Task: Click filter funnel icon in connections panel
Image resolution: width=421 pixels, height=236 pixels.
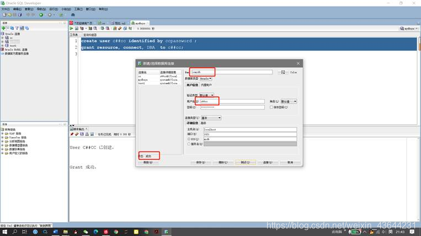Action: point(17,28)
